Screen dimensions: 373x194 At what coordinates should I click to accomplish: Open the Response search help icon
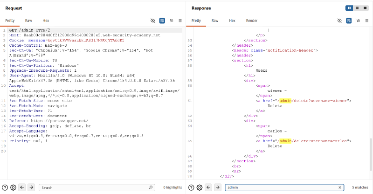(191, 187)
